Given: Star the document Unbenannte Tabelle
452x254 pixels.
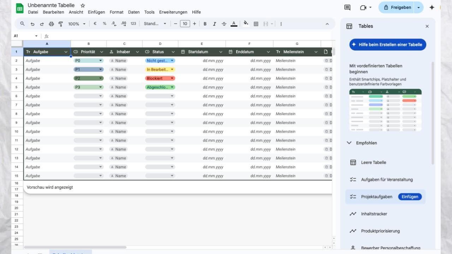Looking at the screenshot, I should point(83,6).
